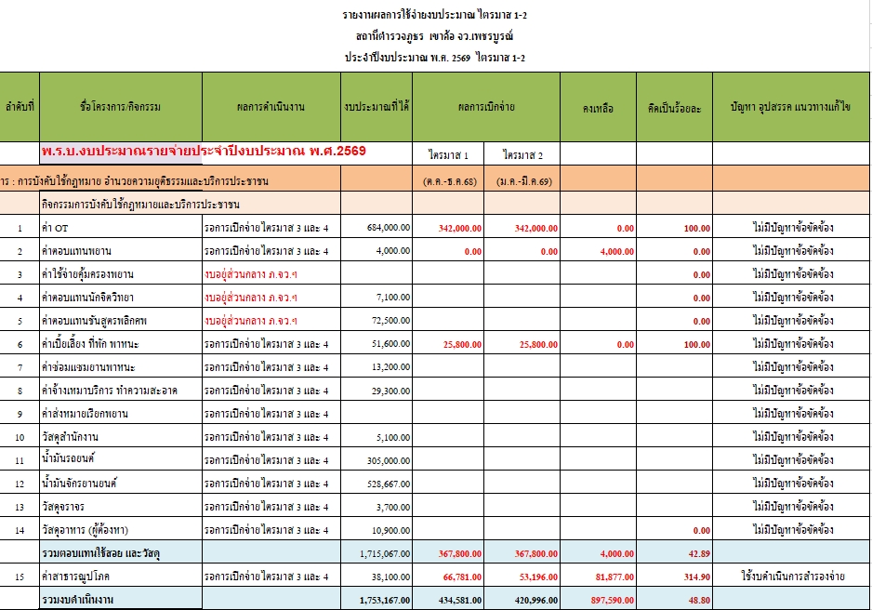
Task: Click the ค่าจ้างเหมาบริการ ทำความสะอาด cell
Action: coord(121,391)
